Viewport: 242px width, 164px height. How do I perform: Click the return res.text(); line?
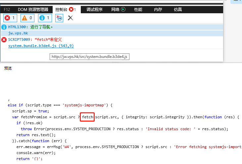[36, 135]
